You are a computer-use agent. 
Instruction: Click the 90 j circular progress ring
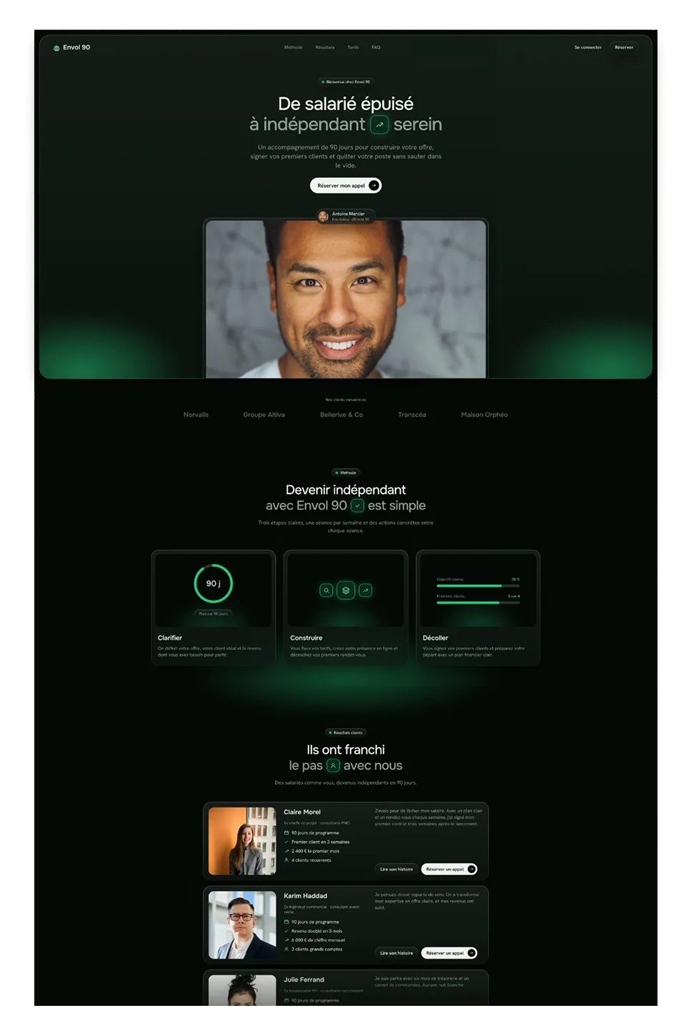(x=214, y=584)
